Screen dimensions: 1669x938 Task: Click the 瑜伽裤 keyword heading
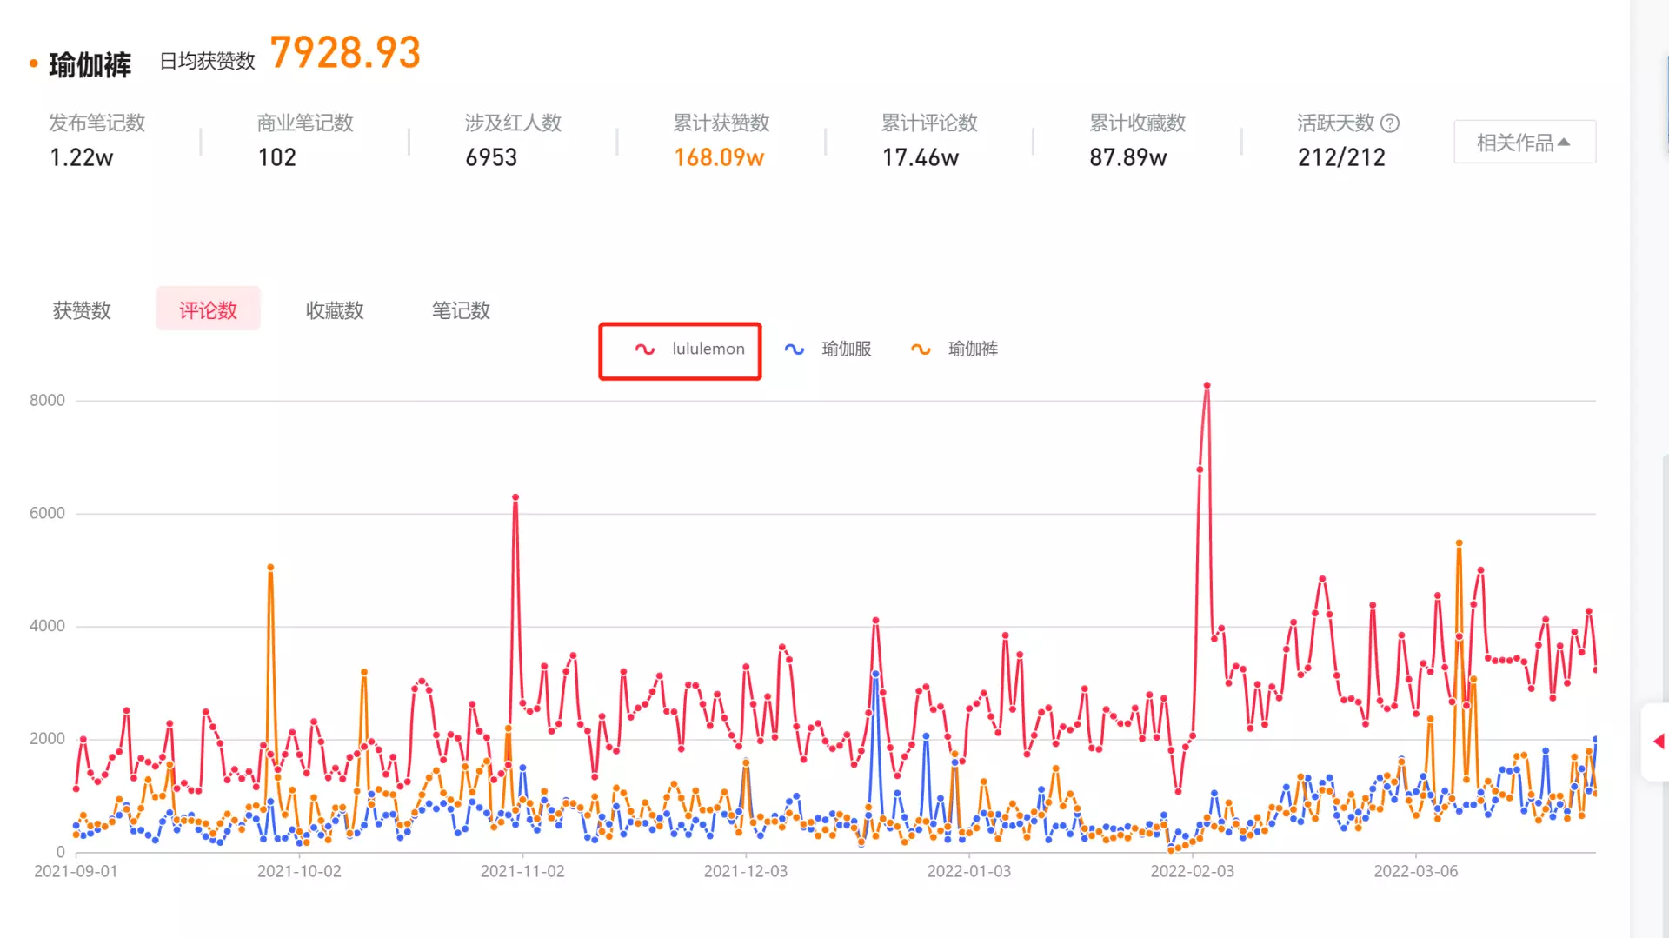[x=90, y=64]
